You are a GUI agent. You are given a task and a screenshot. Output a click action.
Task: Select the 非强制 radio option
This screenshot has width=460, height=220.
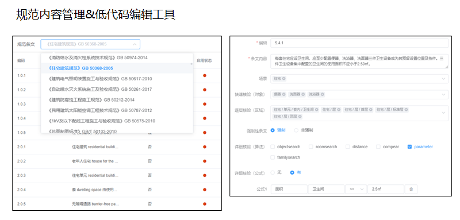pos(296,130)
